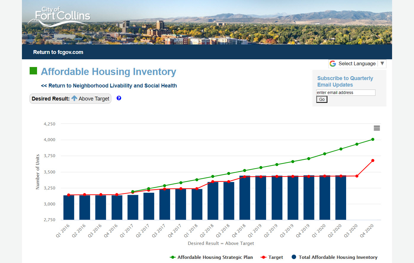Screen dimensions: 414x263
Task: Expand the Select Language dropdown
Action: tap(381, 63)
